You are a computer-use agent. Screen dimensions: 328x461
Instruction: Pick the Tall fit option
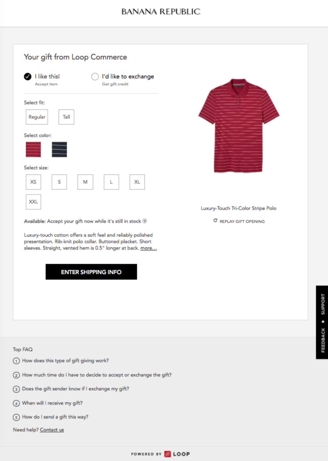(x=66, y=117)
